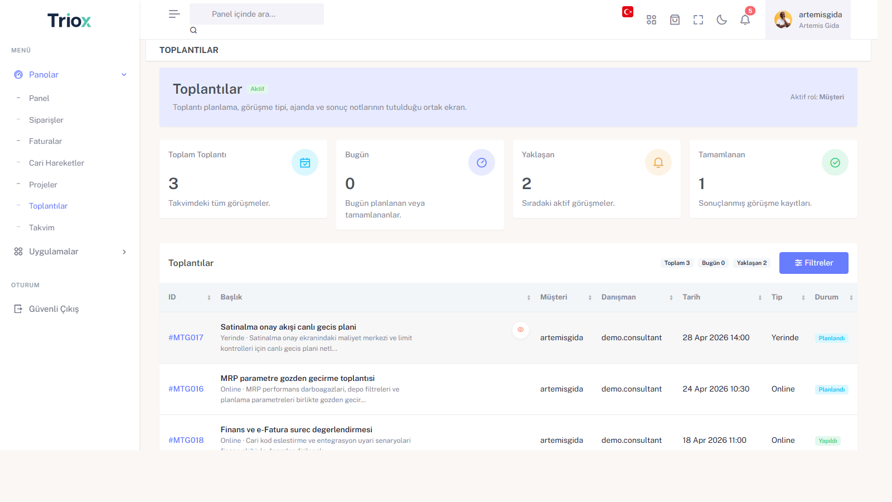
Task: Open Projeler in the sidebar
Action: pyautogui.click(x=43, y=185)
